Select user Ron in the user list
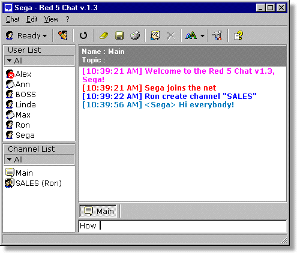The width and height of the screenshot is (297, 253). tap(18, 125)
